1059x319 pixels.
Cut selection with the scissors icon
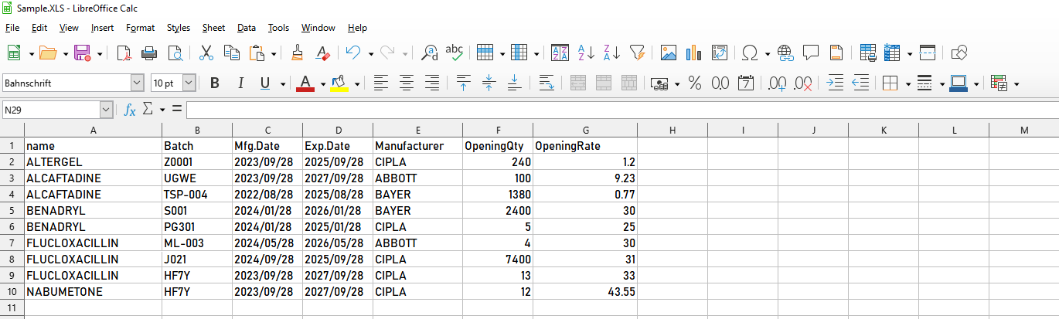206,53
